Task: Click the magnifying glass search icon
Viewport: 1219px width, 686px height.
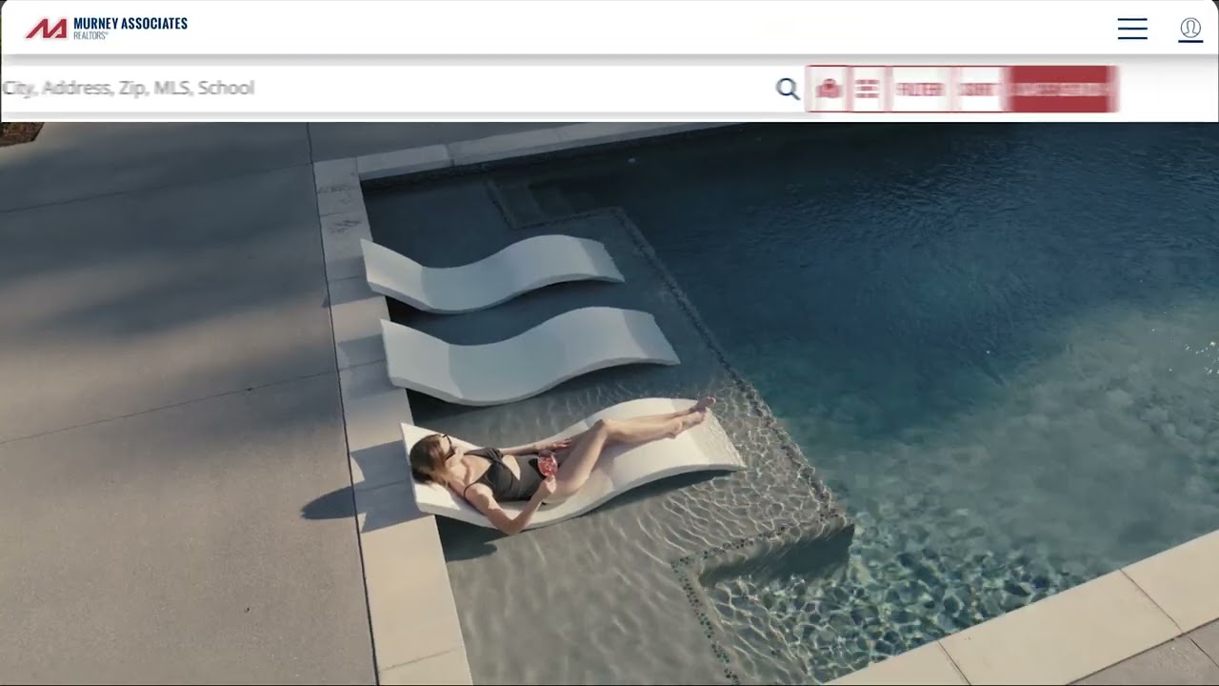Action: click(x=788, y=89)
